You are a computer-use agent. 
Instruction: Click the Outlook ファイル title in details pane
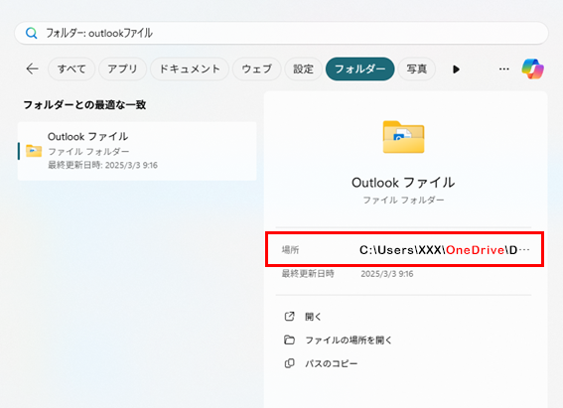(403, 183)
